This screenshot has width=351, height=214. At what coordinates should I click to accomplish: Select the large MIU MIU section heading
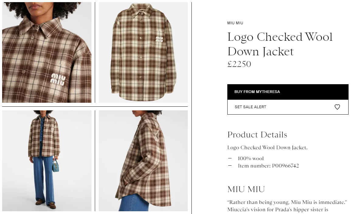point(246,189)
